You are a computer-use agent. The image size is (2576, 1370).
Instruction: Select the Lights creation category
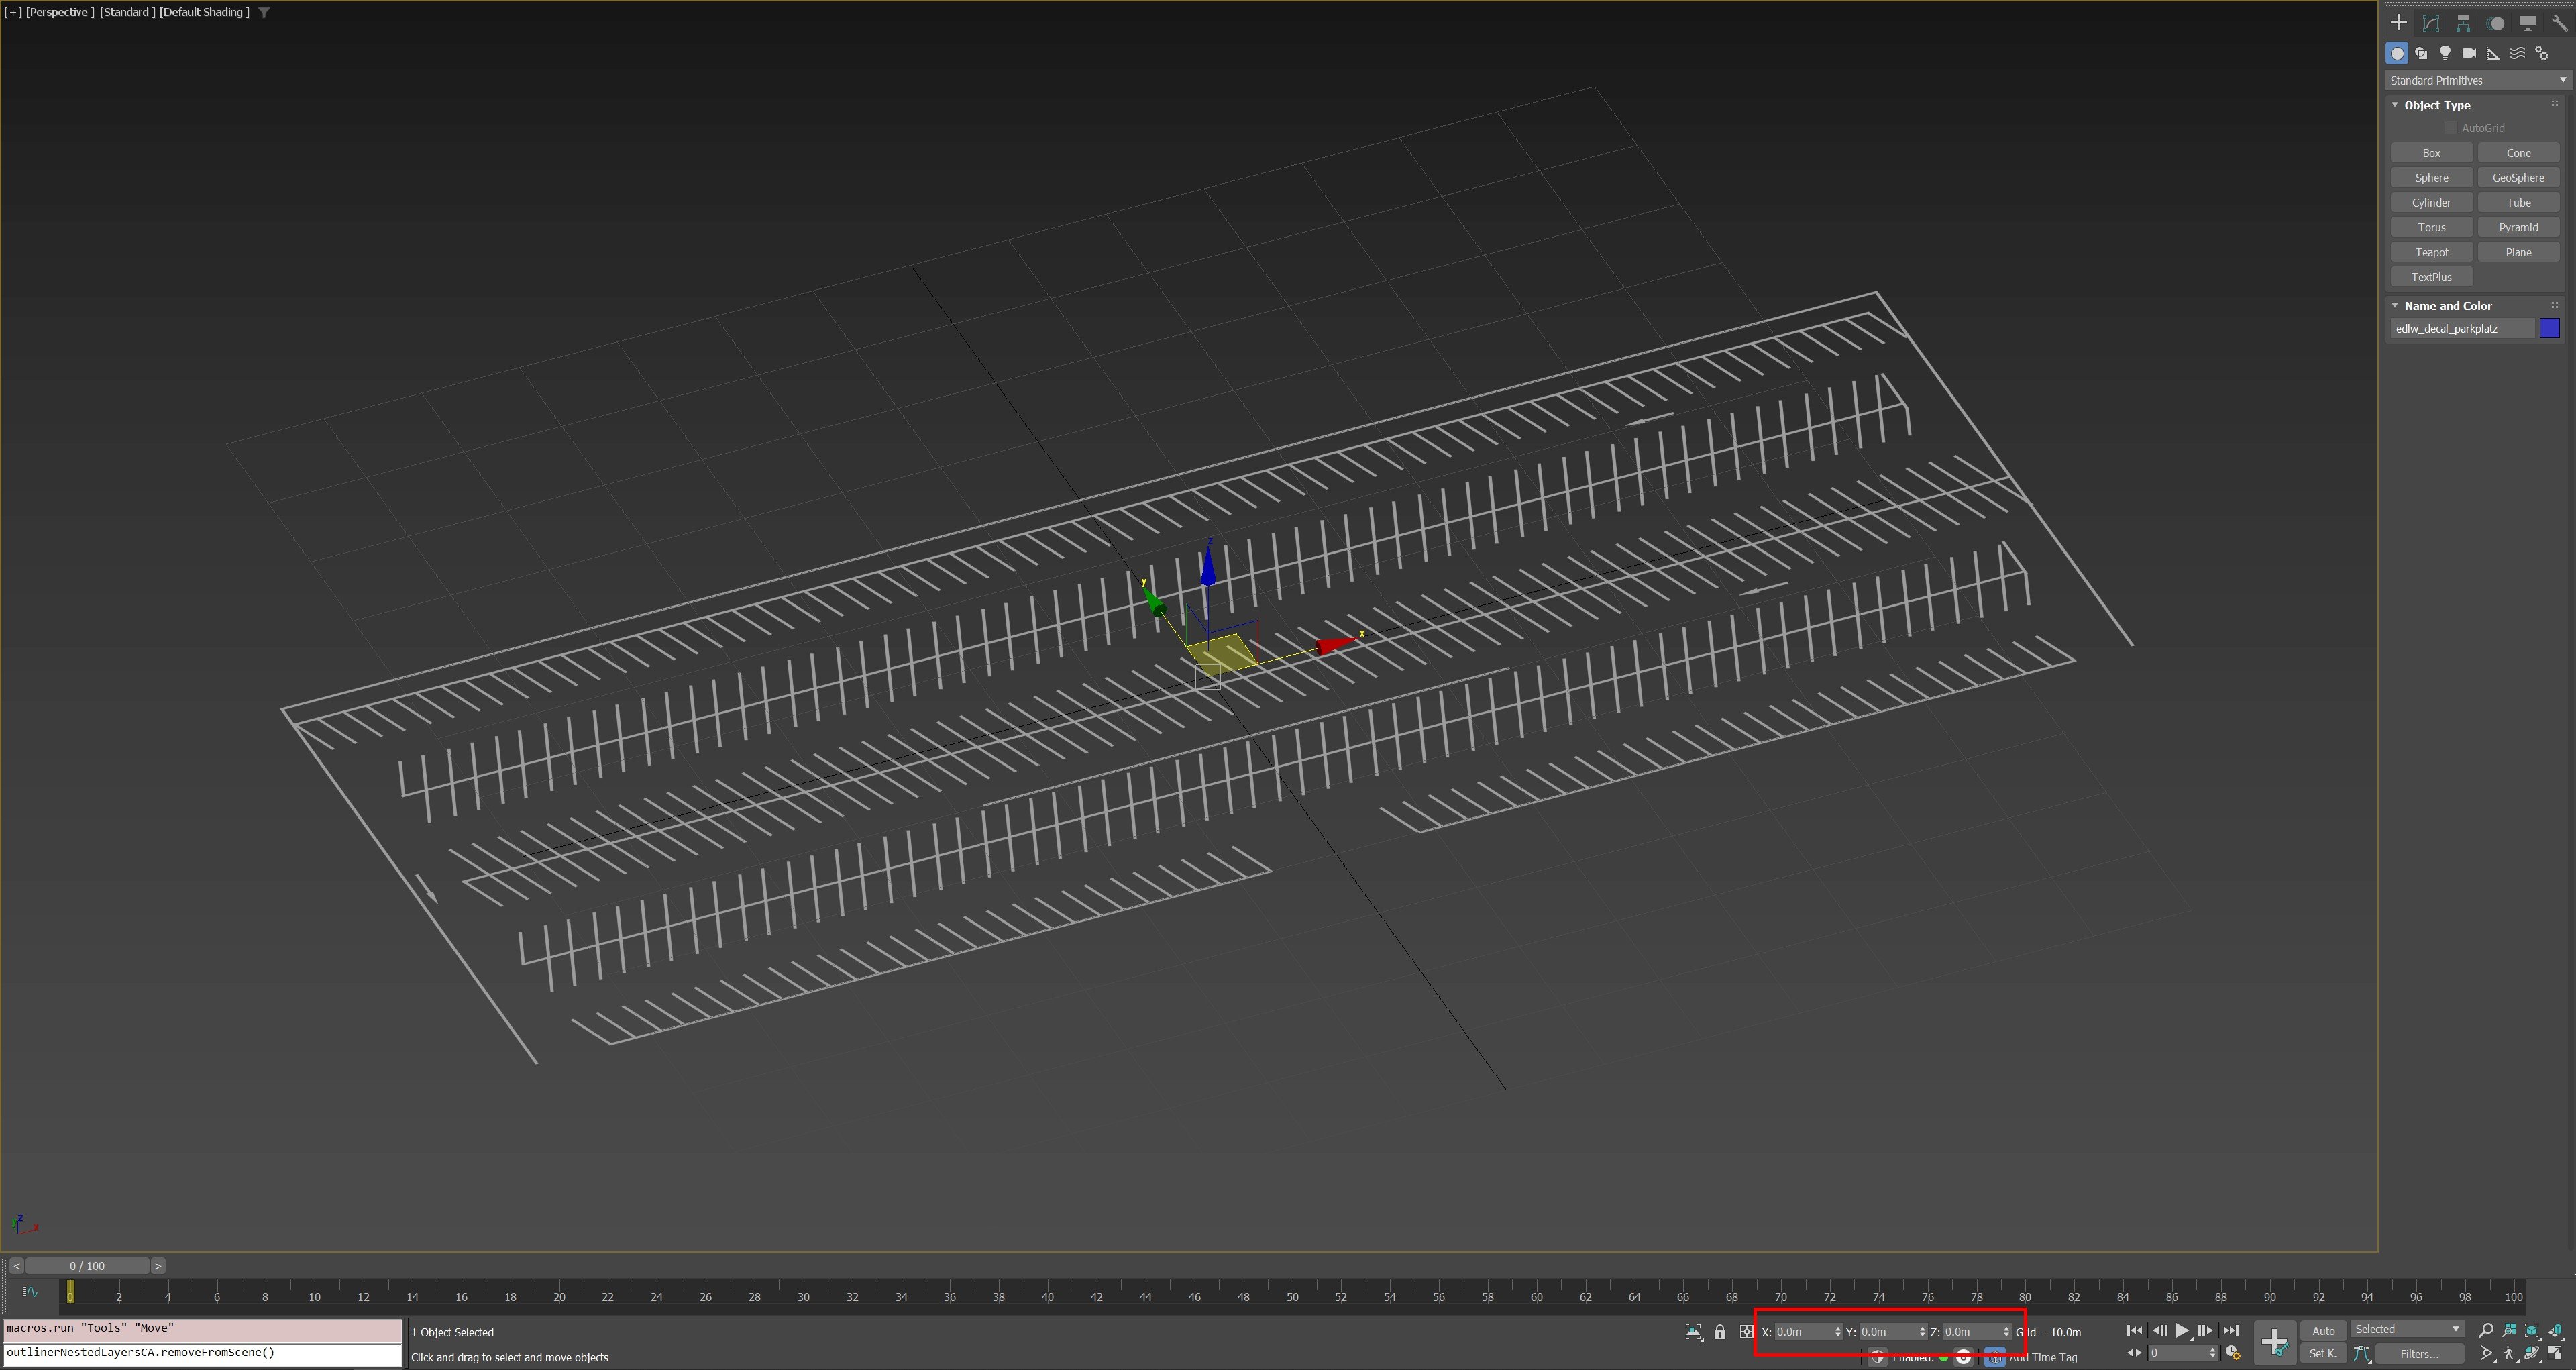click(2445, 53)
